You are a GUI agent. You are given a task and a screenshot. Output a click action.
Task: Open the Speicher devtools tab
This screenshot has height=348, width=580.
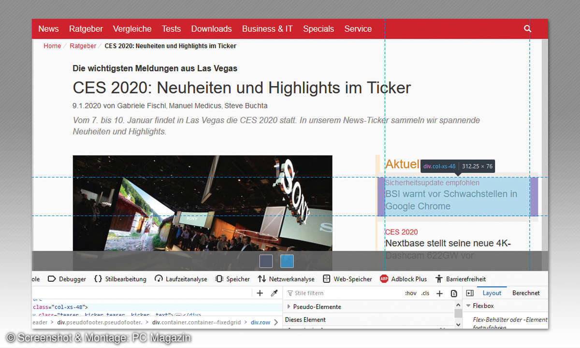(x=232, y=279)
